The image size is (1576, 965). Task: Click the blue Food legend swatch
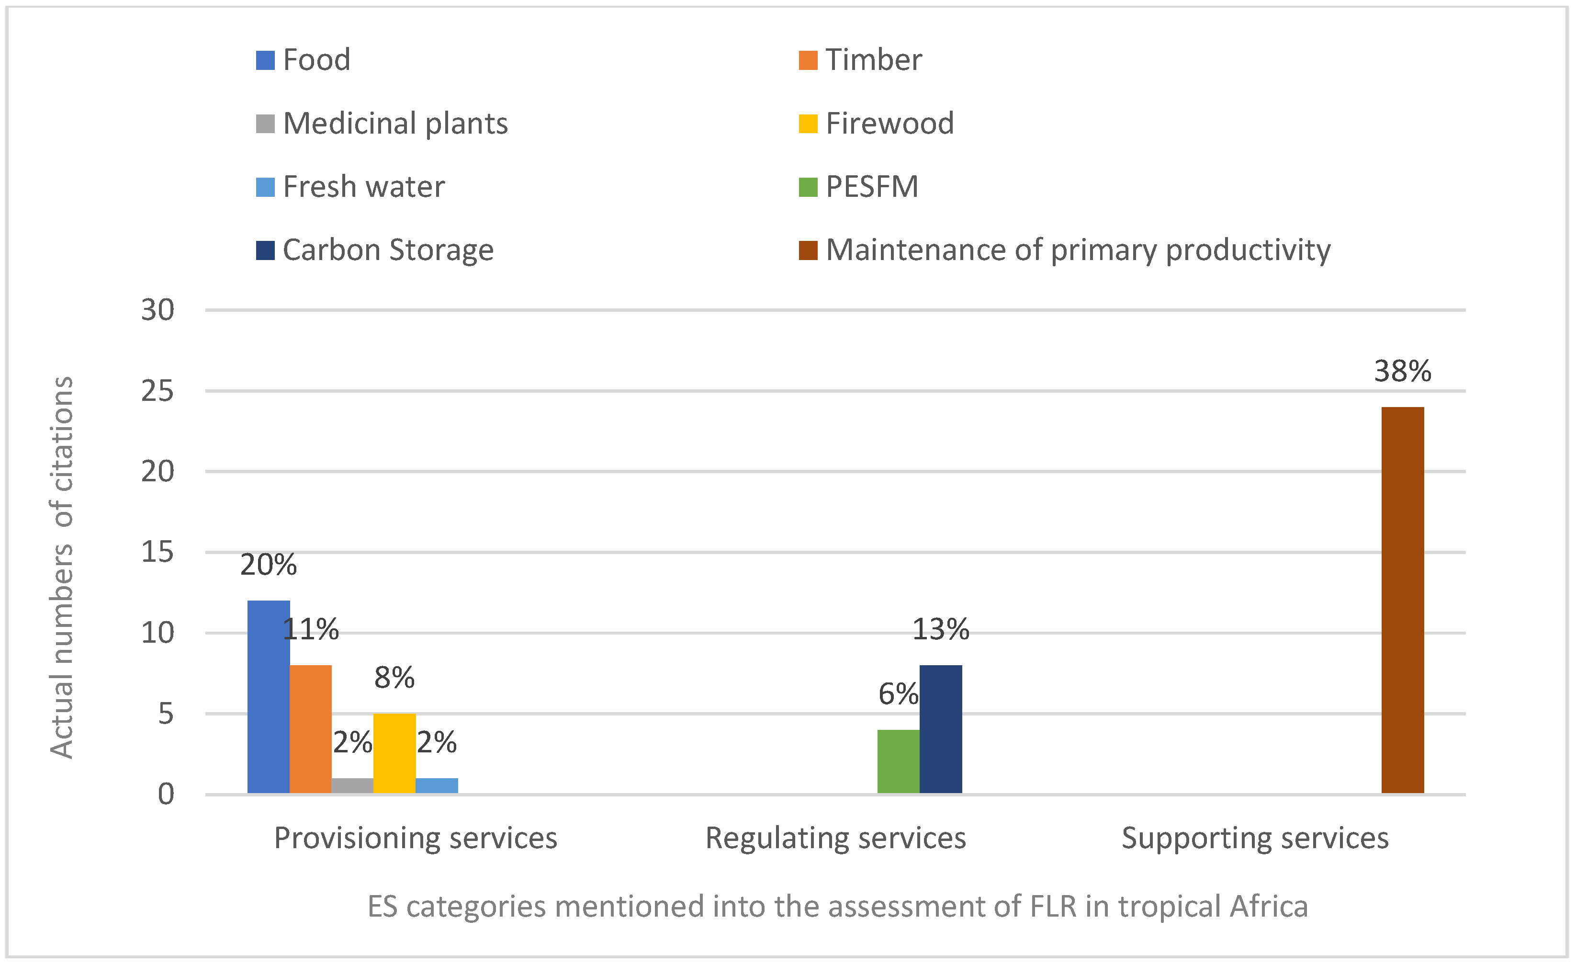pos(265,60)
